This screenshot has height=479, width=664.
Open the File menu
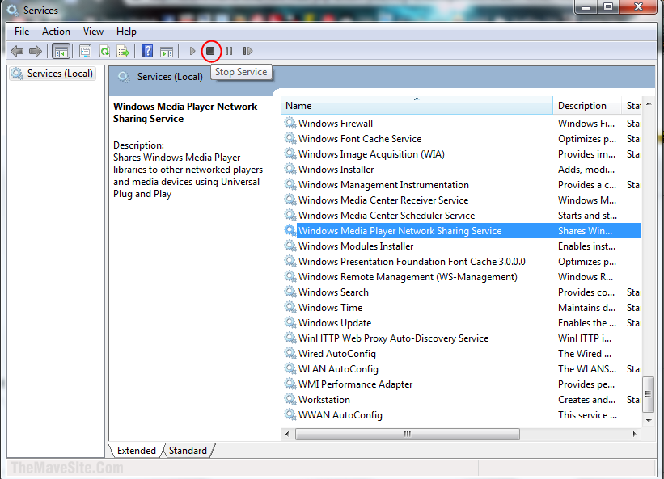[x=22, y=32]
